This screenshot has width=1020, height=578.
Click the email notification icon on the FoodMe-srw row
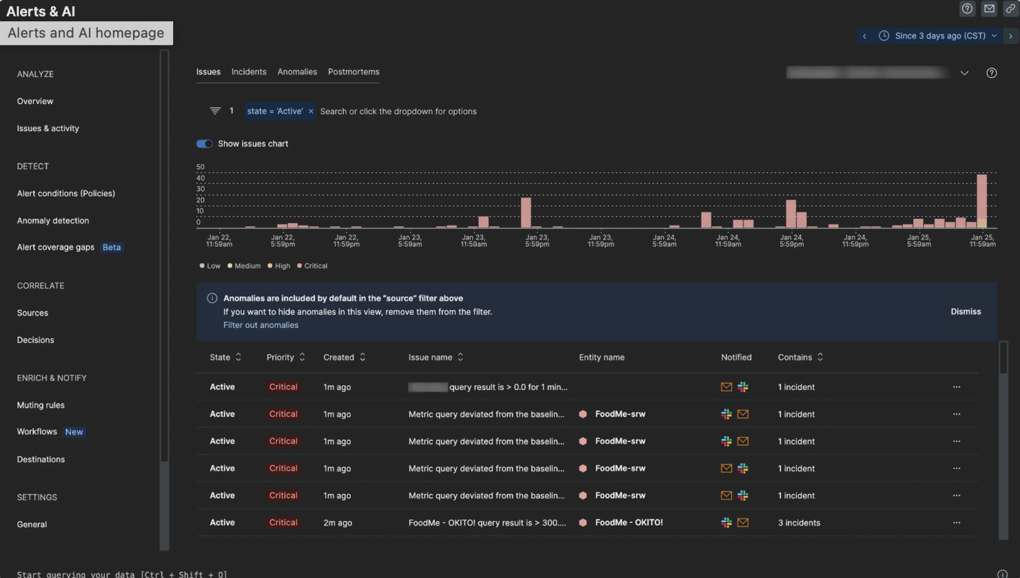coord(743,414)
